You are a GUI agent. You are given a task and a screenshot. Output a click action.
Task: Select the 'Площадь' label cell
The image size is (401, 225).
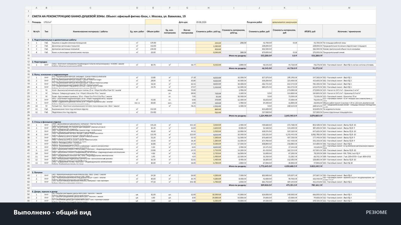pos(37,22)
